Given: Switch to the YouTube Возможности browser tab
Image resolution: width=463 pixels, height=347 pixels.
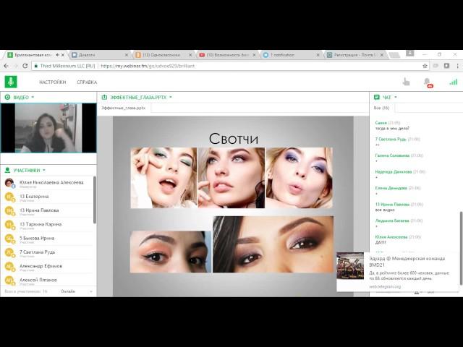Looking at the screenshot, I should tap(227, 55).
